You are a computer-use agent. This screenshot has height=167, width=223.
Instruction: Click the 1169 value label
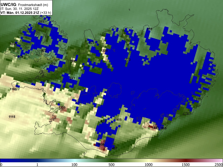coord(13,89)
